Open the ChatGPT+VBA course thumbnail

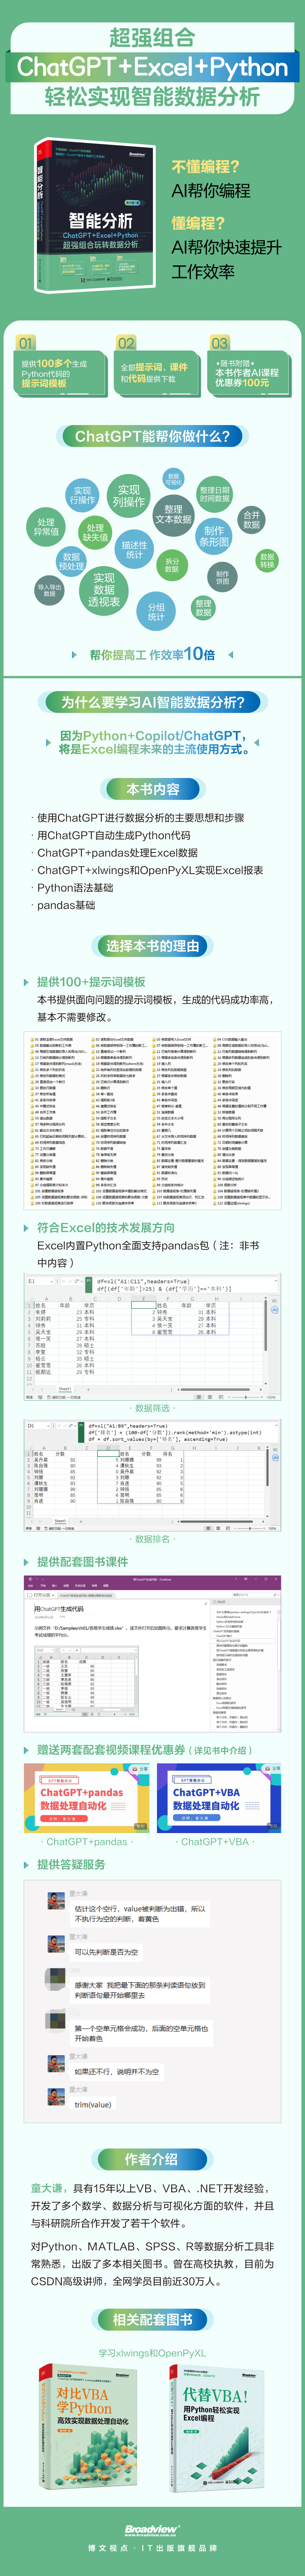[219, 1799]
